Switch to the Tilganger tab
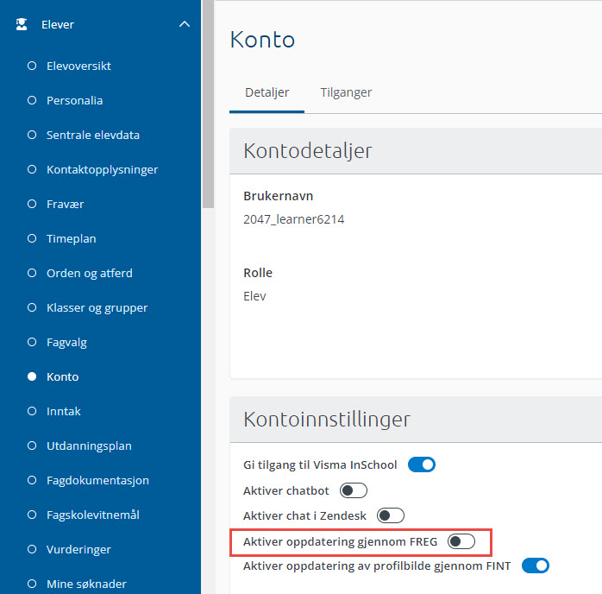 coord(346,92)
